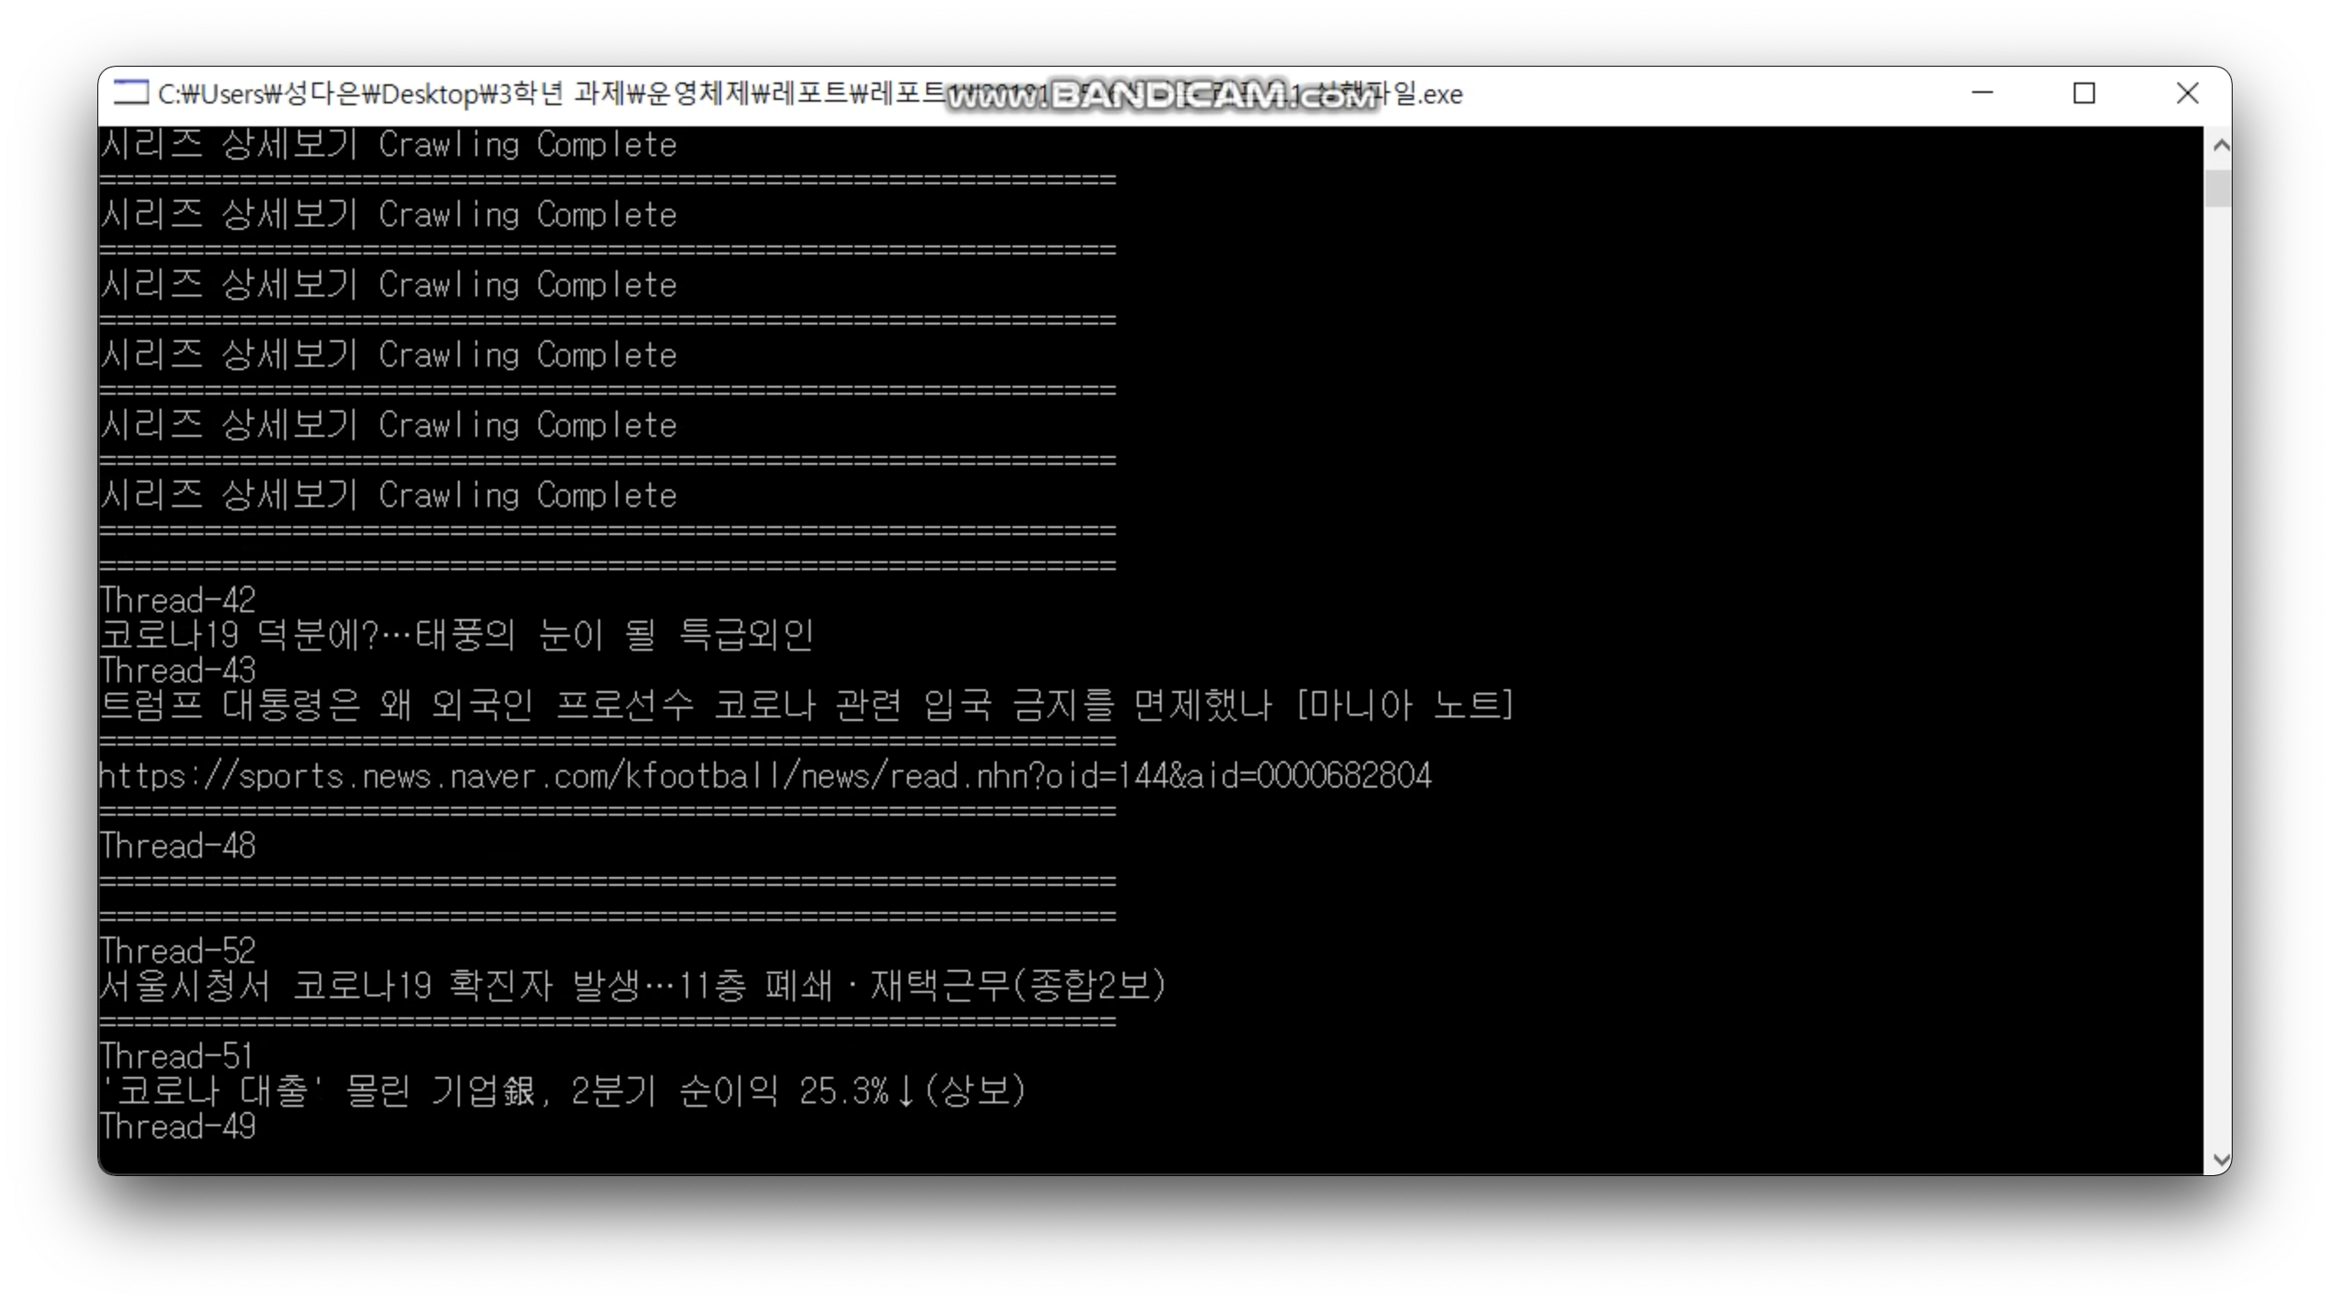Image resolution: width=2330 pixels, height=1305 pixels.
Task: Click the topmost Crawling Complete line
Action: pos(389,145)
